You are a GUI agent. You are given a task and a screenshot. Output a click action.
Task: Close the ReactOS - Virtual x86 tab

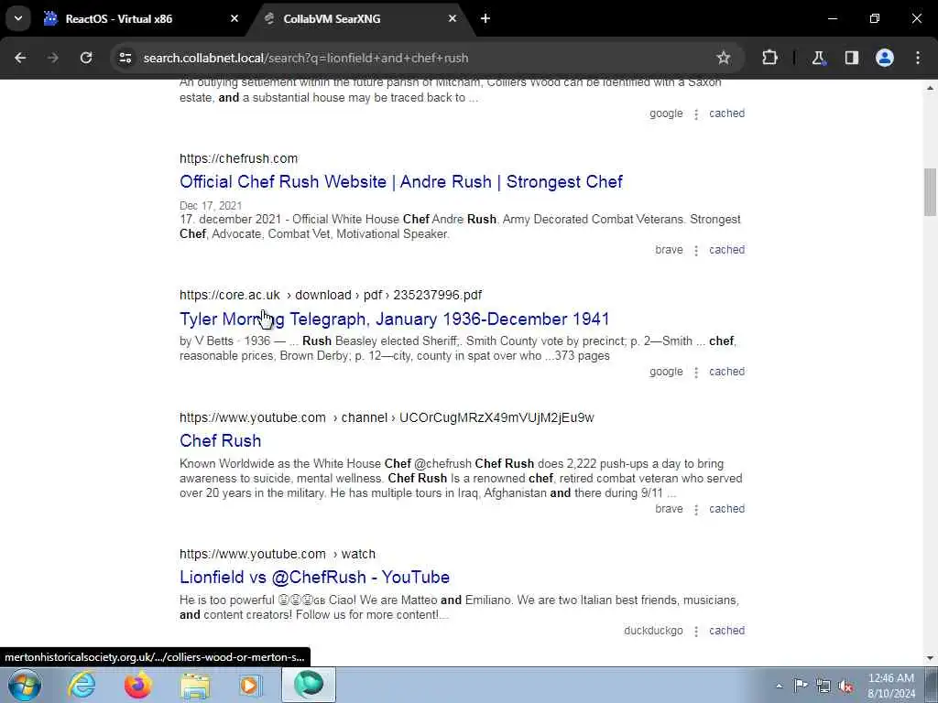click(x=234, y=18)
